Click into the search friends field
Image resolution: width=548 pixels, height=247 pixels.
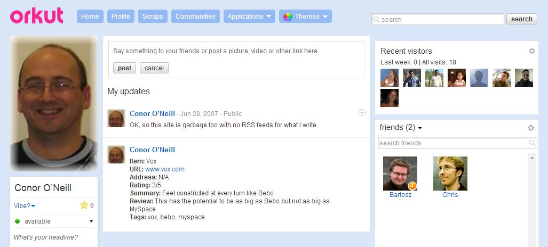[x=457, y=143]
